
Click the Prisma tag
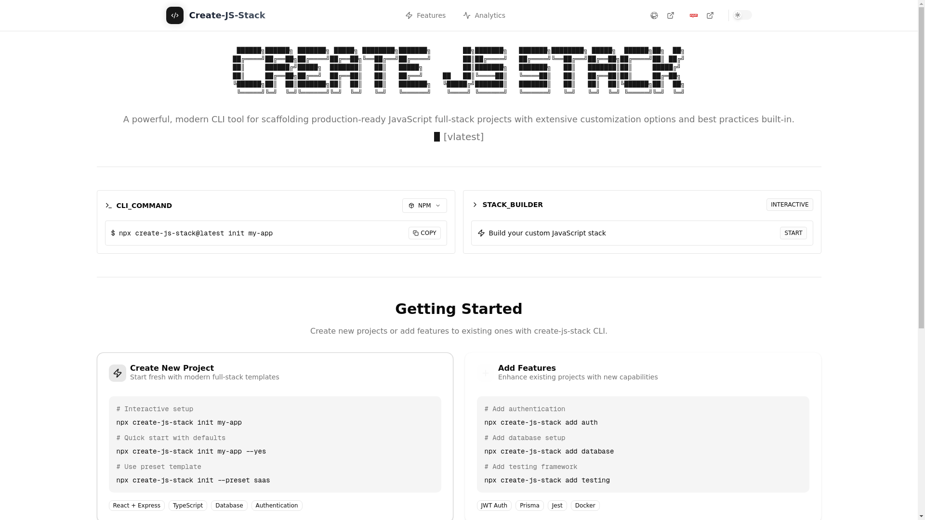click(529, 506)
